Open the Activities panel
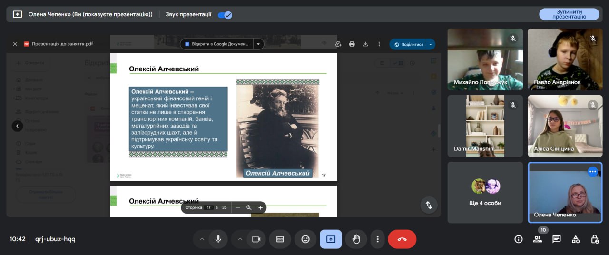Viewport: 609px width, 255px height. click(x=576, y=239)
